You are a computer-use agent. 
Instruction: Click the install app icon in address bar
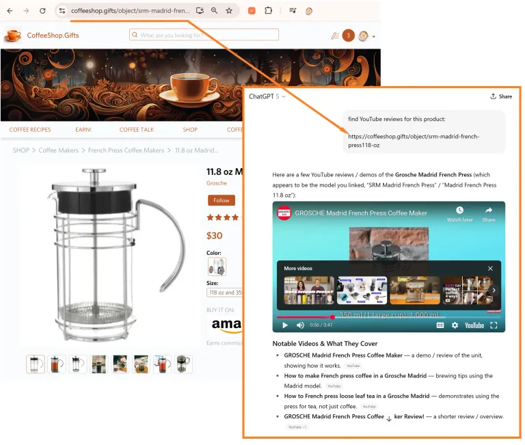[200, 11]
